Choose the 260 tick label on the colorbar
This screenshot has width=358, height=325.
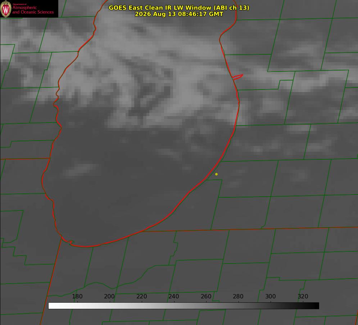(x=206, y=296)
